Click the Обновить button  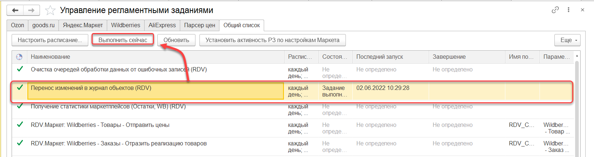[x=176, y=40]
